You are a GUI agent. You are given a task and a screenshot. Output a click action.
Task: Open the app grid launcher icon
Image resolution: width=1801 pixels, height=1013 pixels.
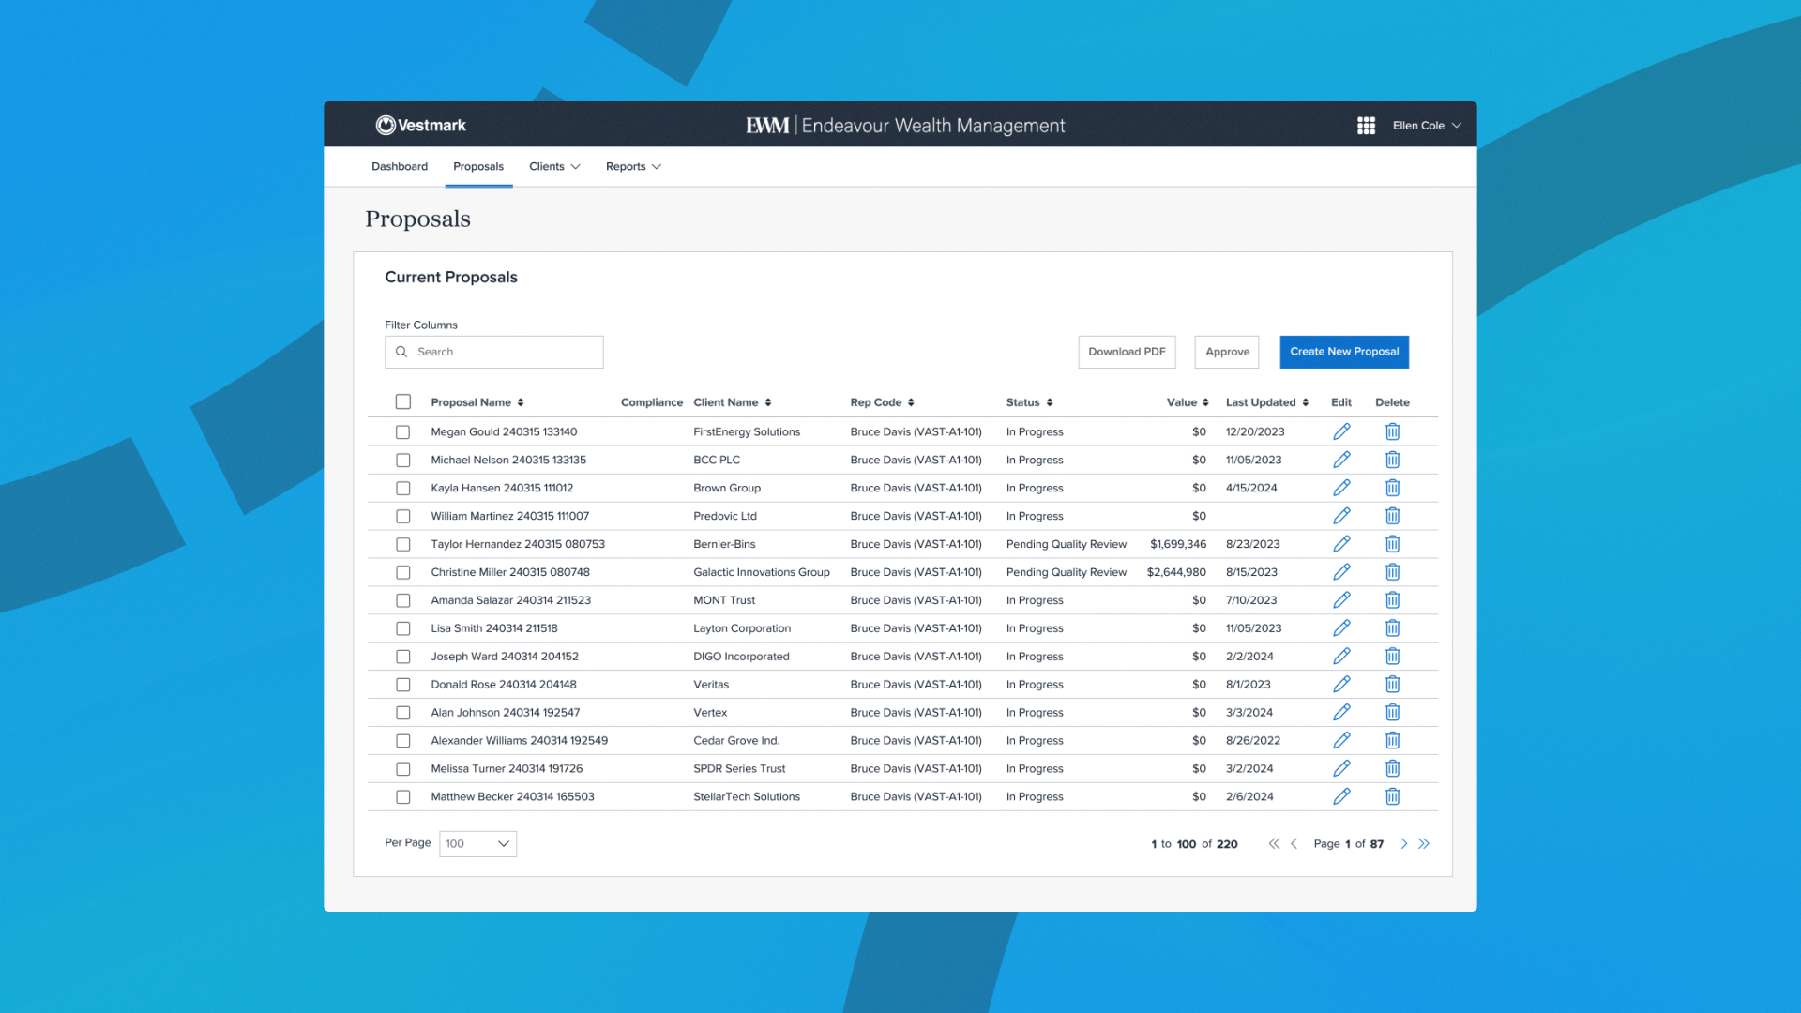[x=1366, y=126]
